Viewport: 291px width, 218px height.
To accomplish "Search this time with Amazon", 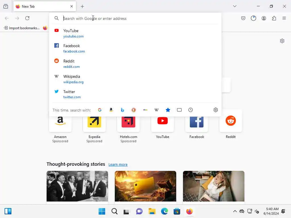I will pos(111,110).
